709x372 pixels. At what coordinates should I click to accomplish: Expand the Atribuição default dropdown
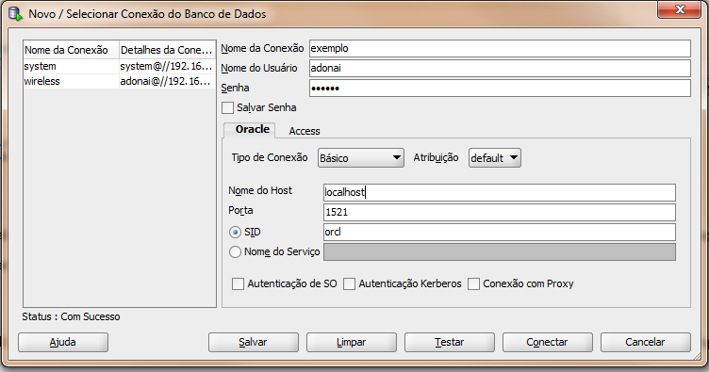495,158
